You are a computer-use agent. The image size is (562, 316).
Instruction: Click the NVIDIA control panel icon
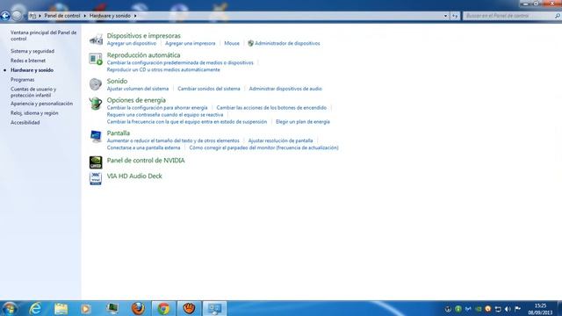[x=96, y=162]
